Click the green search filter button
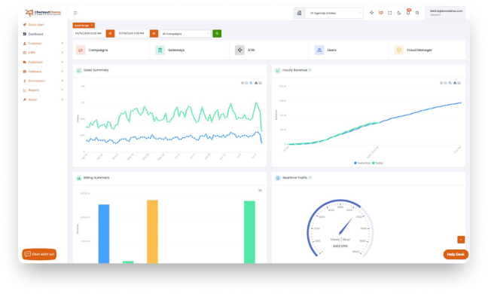This screenshot has height=294, width=488. [x=217, y=33]
